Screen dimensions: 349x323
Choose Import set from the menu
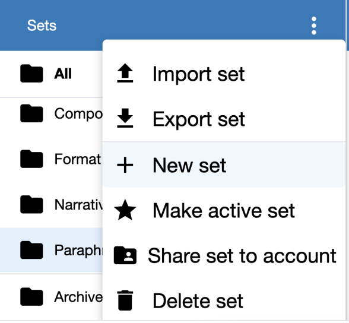click(224, 74)
